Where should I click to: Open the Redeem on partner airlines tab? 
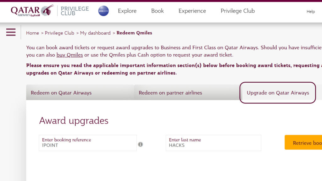[x=170, y=93]
